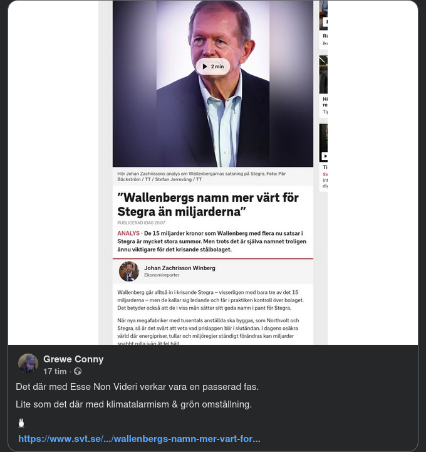The image size is (426, 452).
Task: Click Grewe Conny's profile avatar
Action: (28, 364)
